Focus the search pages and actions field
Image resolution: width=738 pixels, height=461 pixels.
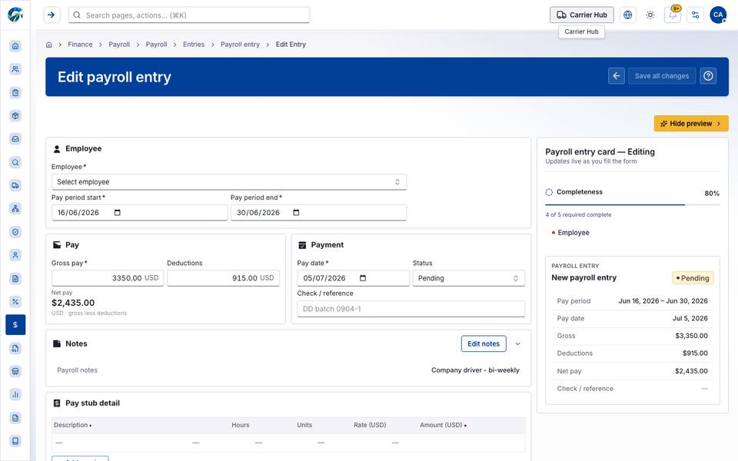189,15
